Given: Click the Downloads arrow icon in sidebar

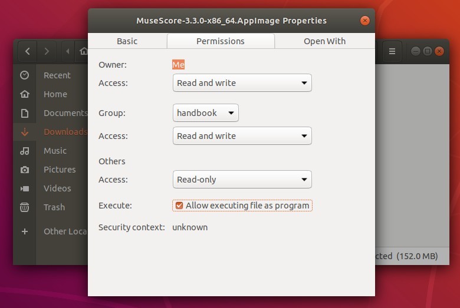Looking at the screenshot, I should coord(25,132).
